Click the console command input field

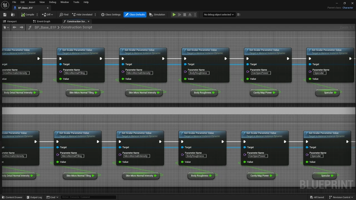(88, 197)
